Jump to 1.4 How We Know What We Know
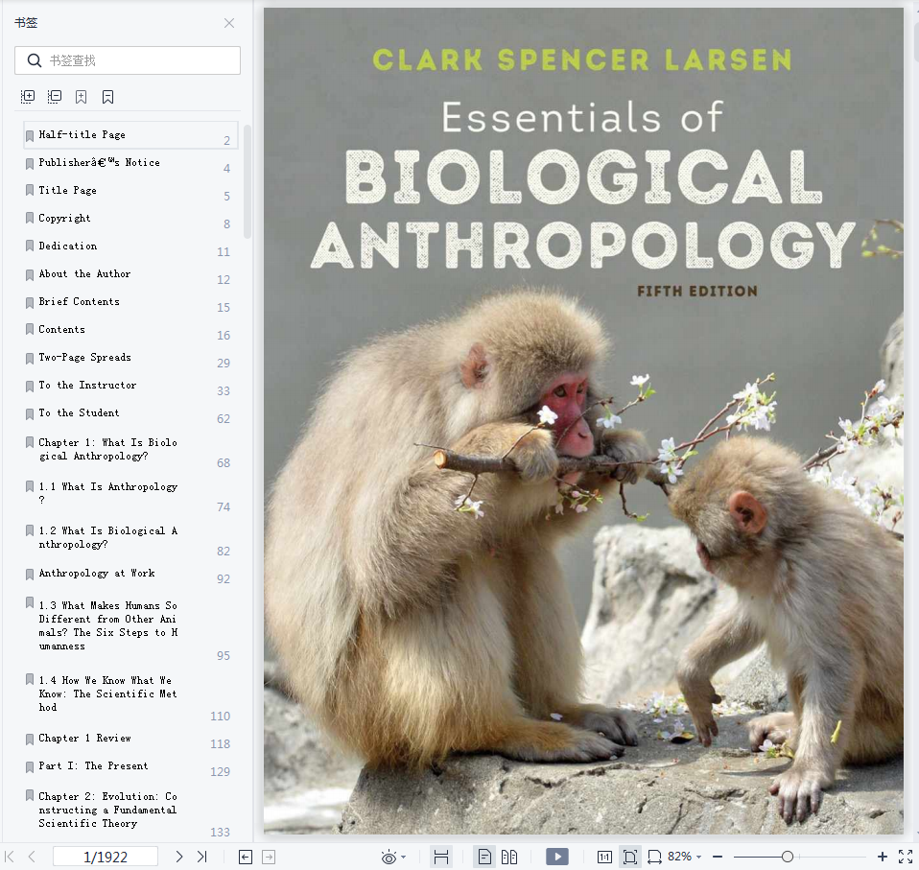 [x=130, y=694]
